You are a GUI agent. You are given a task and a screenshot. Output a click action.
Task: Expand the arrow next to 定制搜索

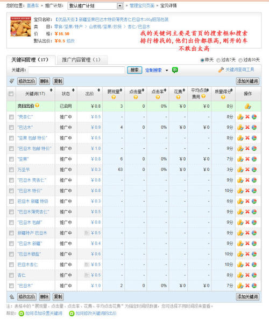pos(167,70)
